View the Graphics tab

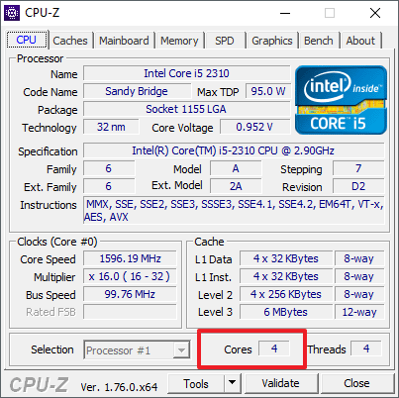(272, 41)
